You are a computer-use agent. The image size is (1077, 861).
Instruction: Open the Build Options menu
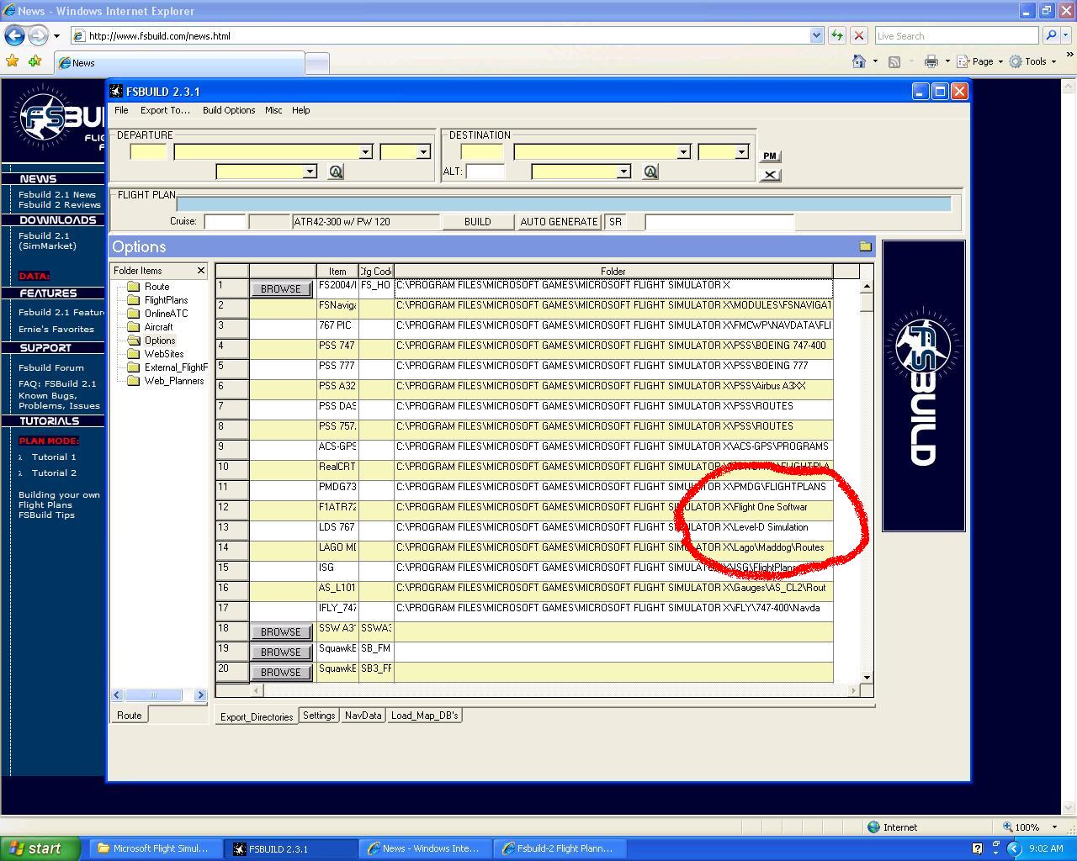229,110
